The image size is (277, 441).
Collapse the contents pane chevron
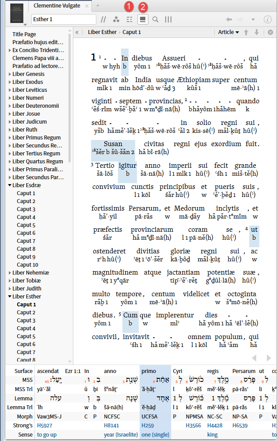coord(77,32)
